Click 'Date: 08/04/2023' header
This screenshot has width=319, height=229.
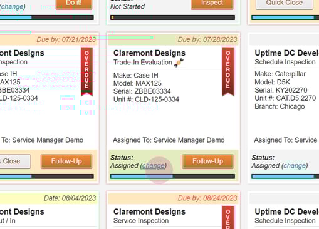(70, 198)
